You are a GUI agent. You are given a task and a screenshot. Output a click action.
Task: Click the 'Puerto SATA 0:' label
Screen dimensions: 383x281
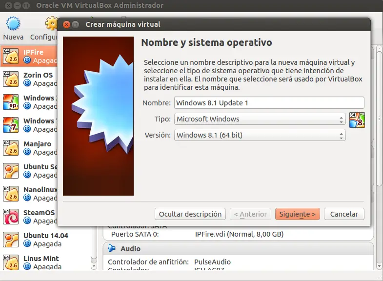click(x=135, y=234)
